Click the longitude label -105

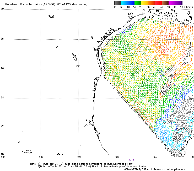click(3, 157)
